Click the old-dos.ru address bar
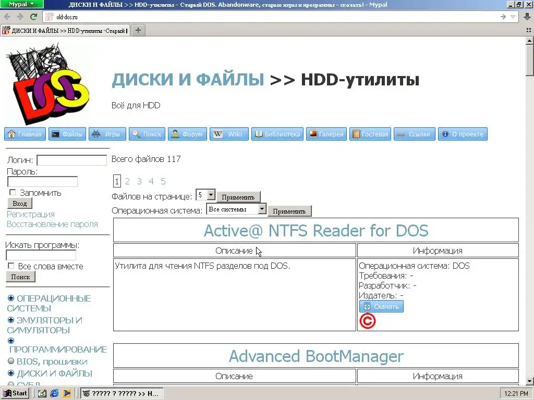This screenshot has height=400, width=534. pos(272,17)
